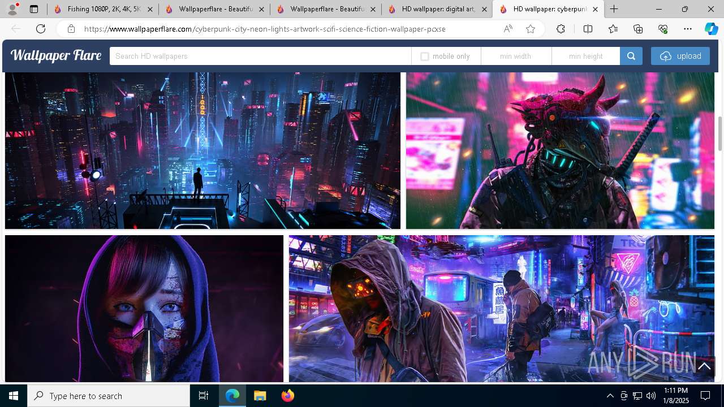
Task: Add this page to favorites star
Action: click(531, 29)
